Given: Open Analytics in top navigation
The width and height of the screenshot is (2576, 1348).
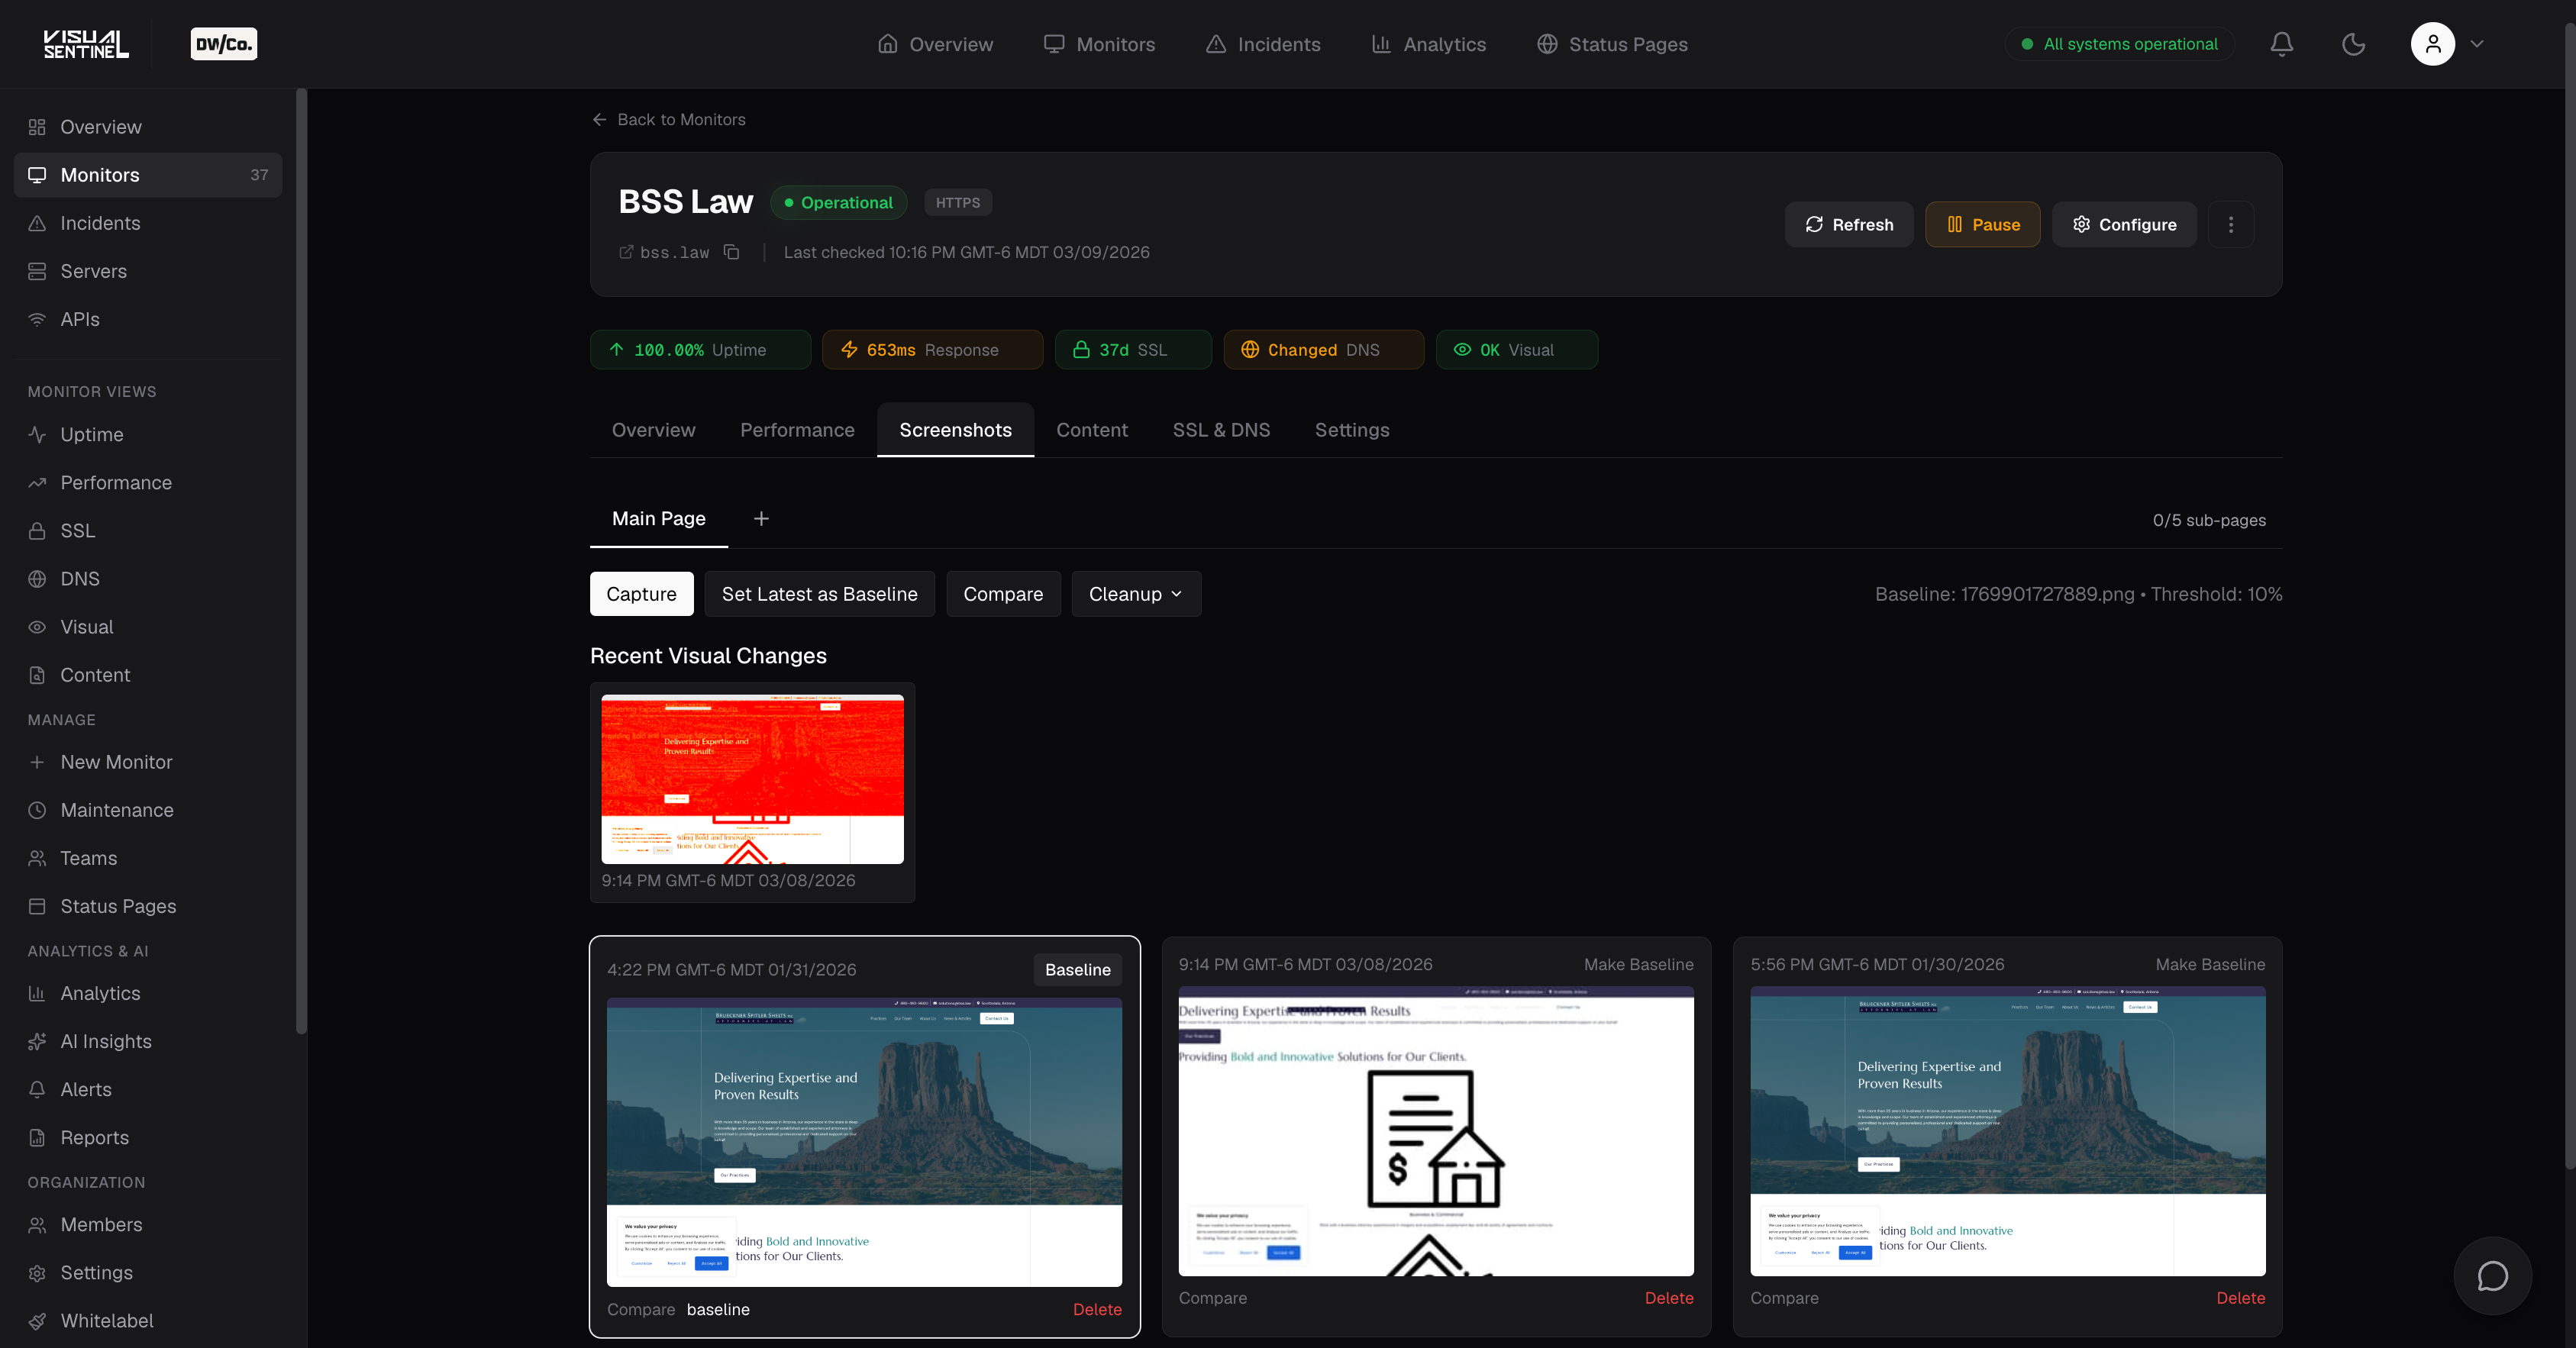Looking at the screenshot, I should point(1429,44).
